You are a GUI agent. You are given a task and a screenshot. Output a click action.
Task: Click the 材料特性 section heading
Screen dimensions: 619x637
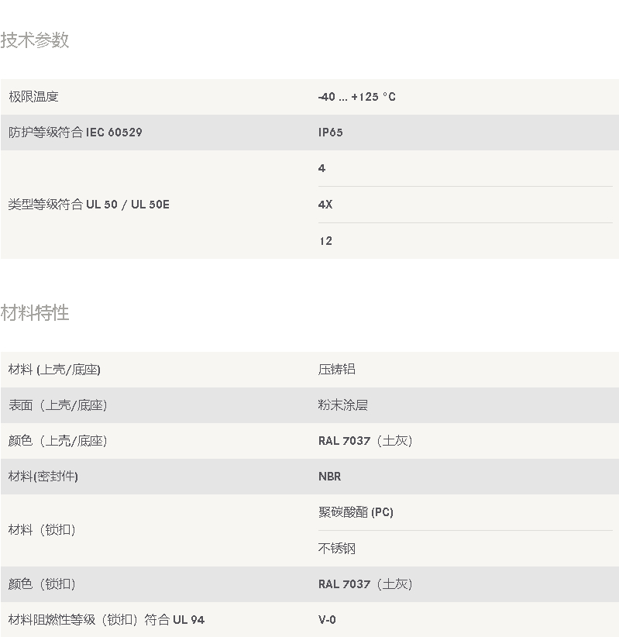point(35,313)
